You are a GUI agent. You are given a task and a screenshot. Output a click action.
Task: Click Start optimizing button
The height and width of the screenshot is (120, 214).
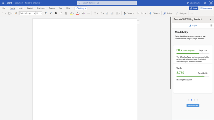pos(193,105)
